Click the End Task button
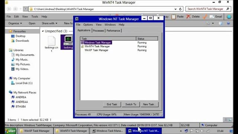Screen dimensions: 238x134 (x=112, y=104)
